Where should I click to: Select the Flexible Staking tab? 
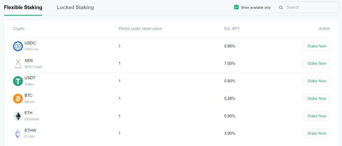click(x=23, y=7)
